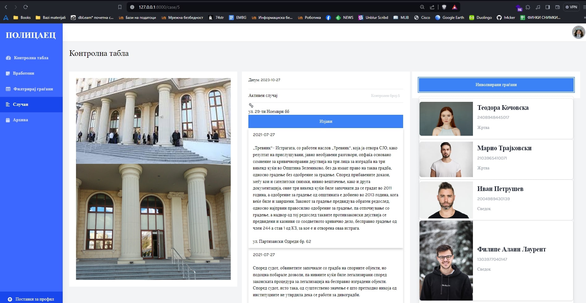Bookmark this page with the bookmark icon

120,7
